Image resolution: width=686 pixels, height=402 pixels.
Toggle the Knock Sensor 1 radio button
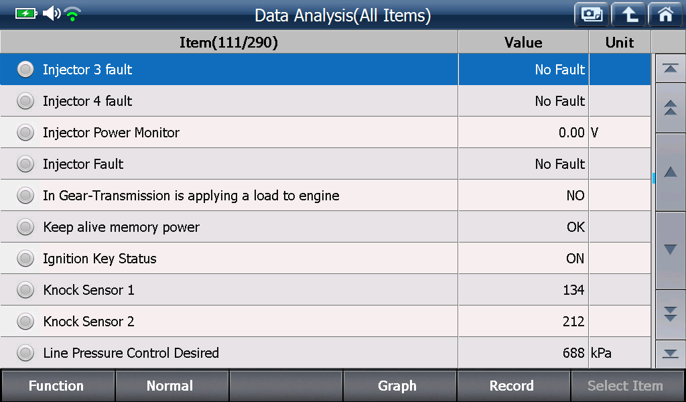click(x=25, y=290)
